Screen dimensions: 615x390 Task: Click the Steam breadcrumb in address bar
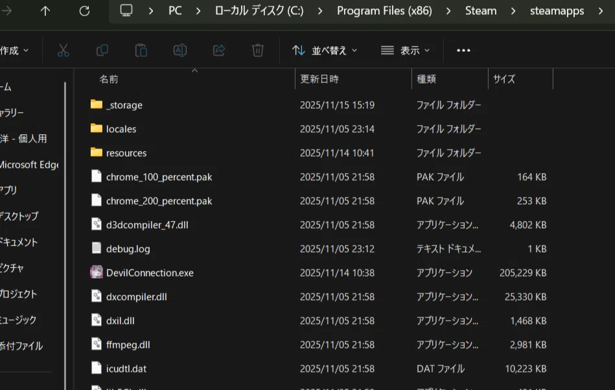pos(481,11)
